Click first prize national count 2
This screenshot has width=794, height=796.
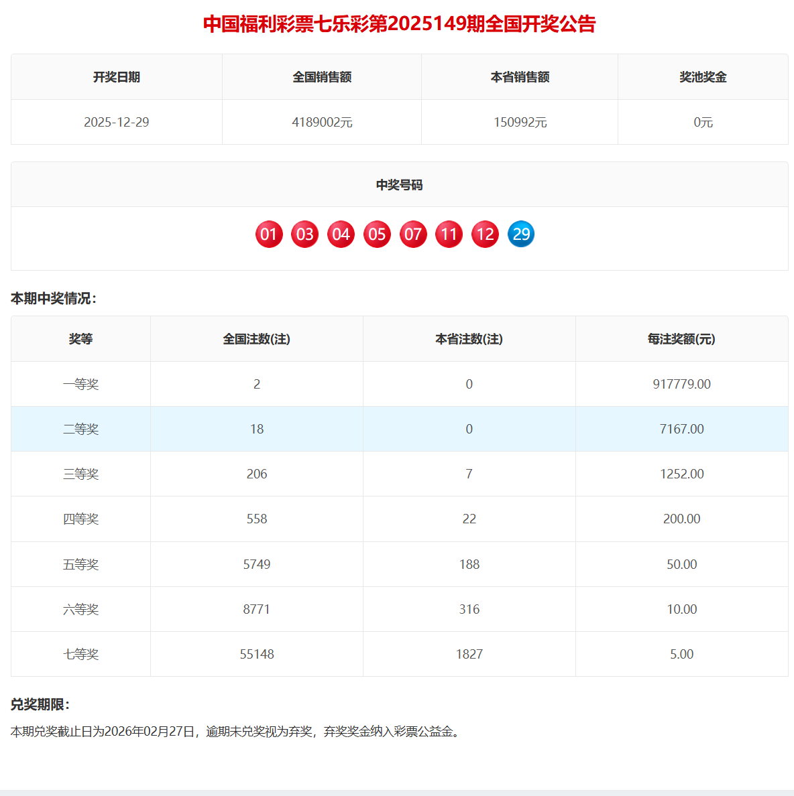point(257,385)
